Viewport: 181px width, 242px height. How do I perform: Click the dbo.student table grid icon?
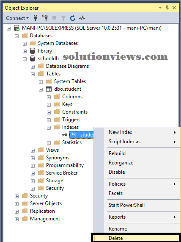tap(49, 89)
